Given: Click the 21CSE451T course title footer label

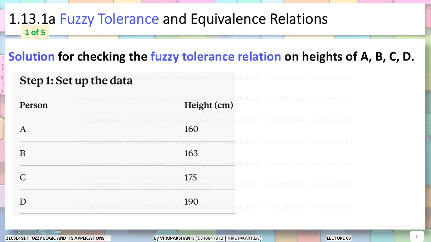Looking at the screenshot, I should point(55,238).
